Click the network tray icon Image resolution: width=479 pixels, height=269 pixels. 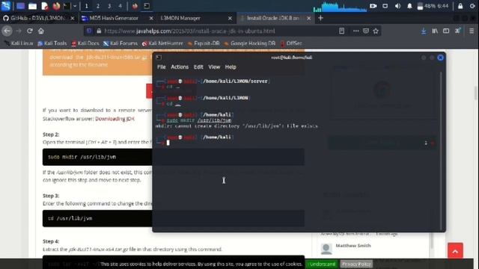(385, 6)
